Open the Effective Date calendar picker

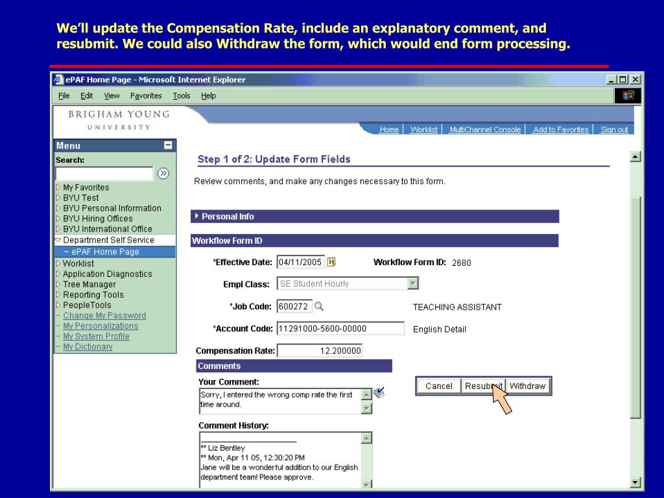(331, 262)
